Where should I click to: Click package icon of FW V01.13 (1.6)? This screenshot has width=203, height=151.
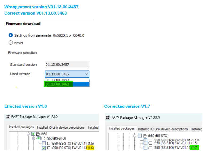click(x=49, y=148)
